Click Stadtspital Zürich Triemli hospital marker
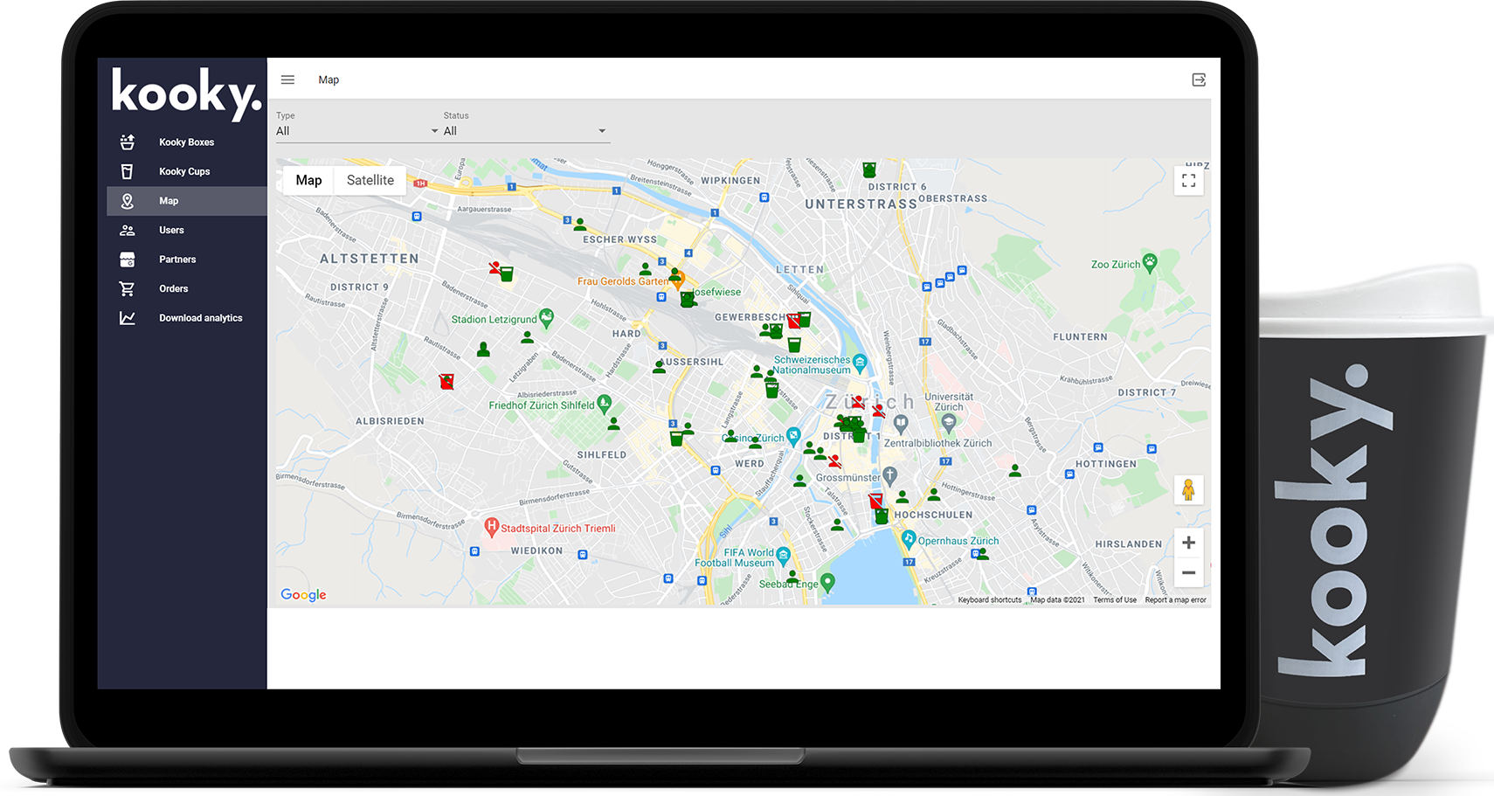 coord(491,527)
